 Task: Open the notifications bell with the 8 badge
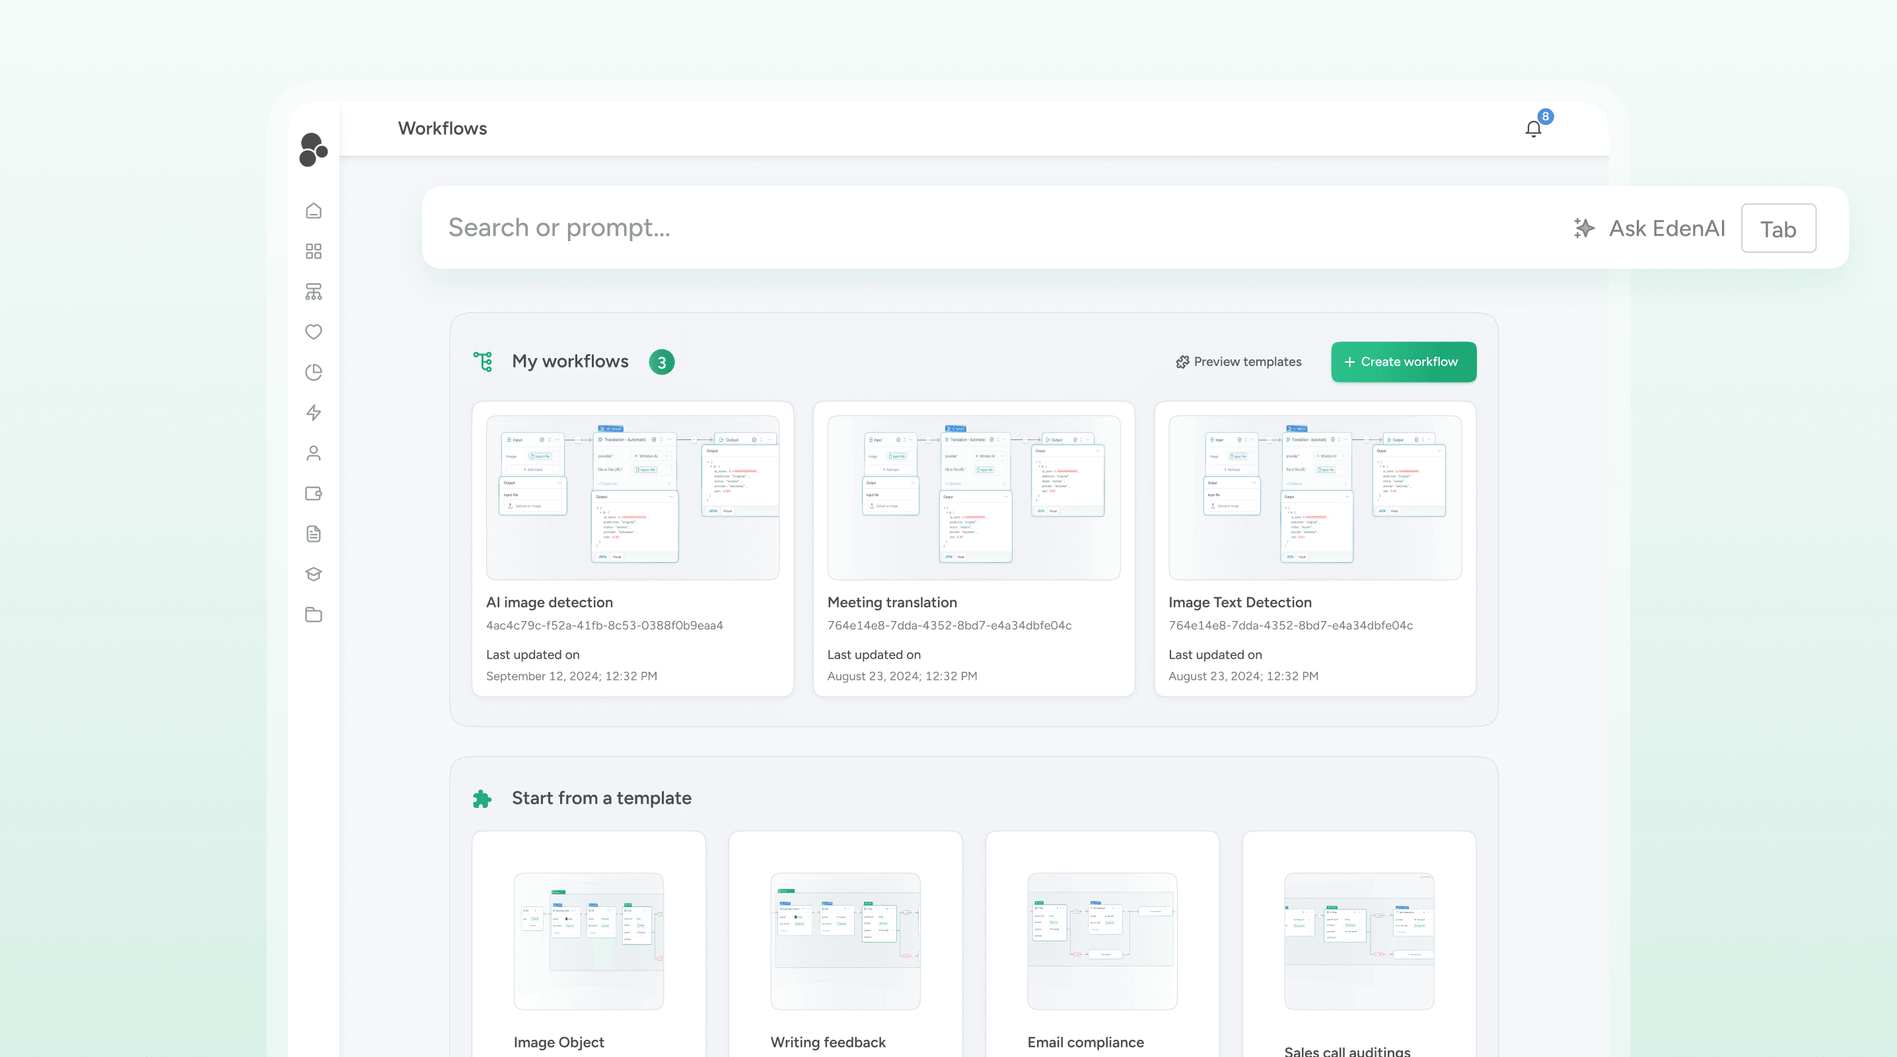point(1533,129)
